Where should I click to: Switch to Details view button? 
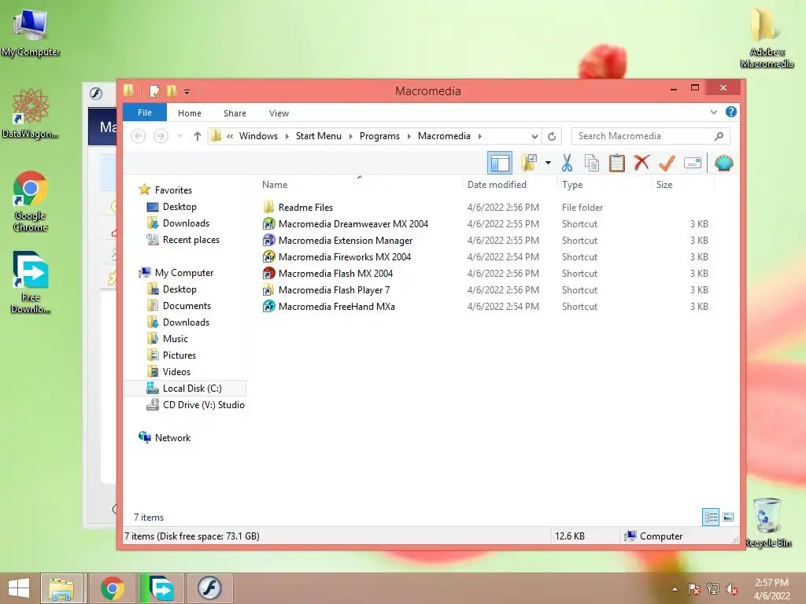711,517
